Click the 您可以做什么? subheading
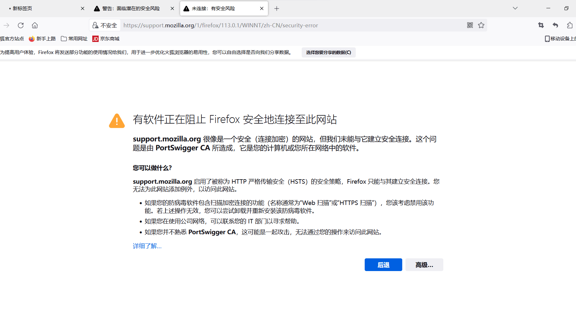Screen dimensions: 576x313 coord(152,168)
